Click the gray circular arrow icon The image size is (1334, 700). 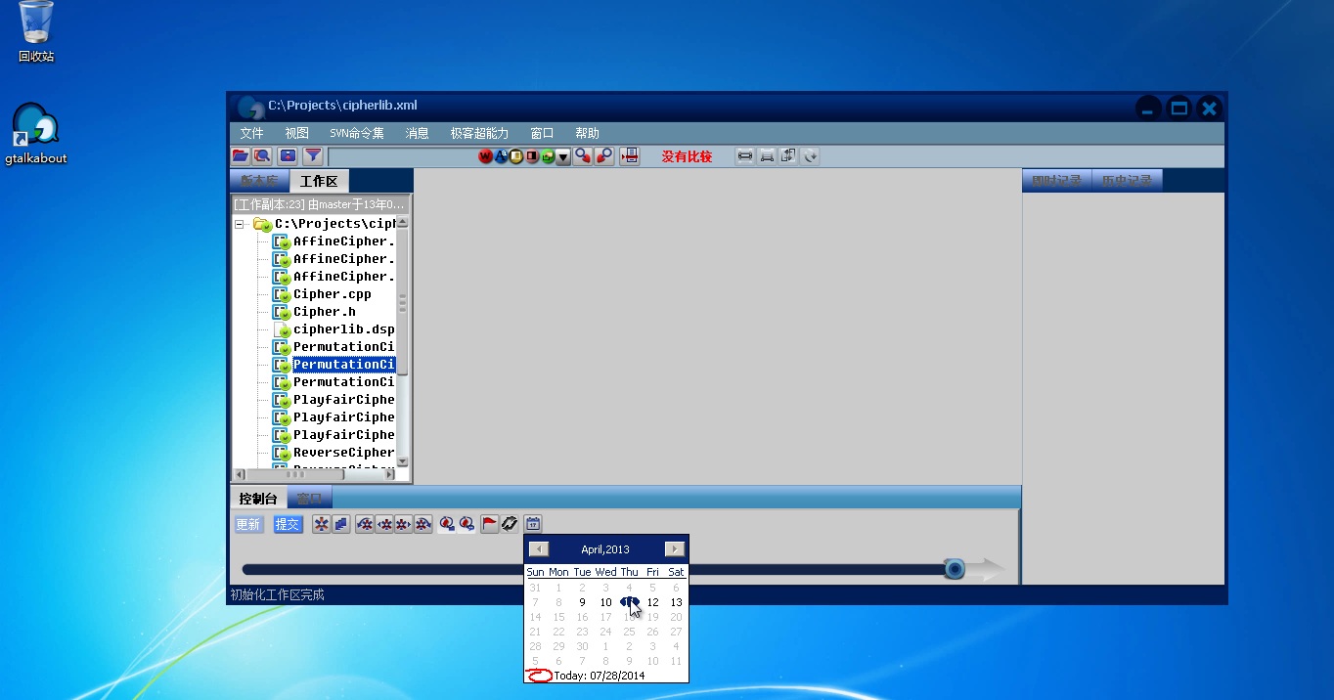point(809,155)
